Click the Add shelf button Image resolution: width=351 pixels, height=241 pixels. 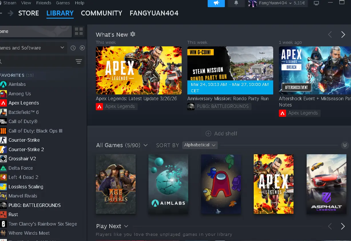(x=221, y=134)
